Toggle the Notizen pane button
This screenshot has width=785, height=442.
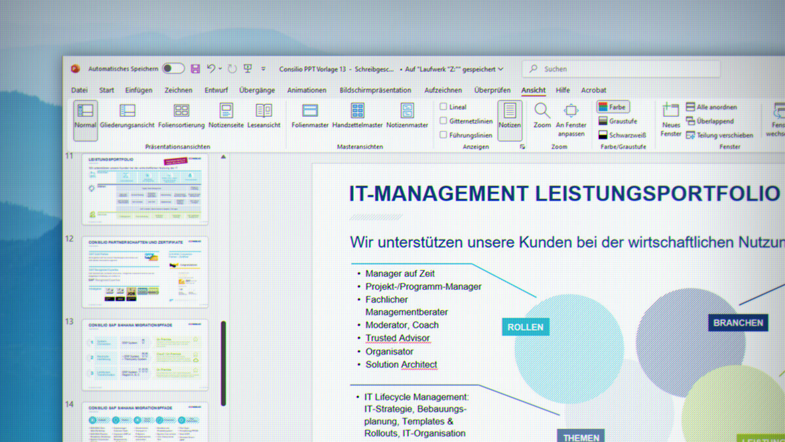click(510, 120)
